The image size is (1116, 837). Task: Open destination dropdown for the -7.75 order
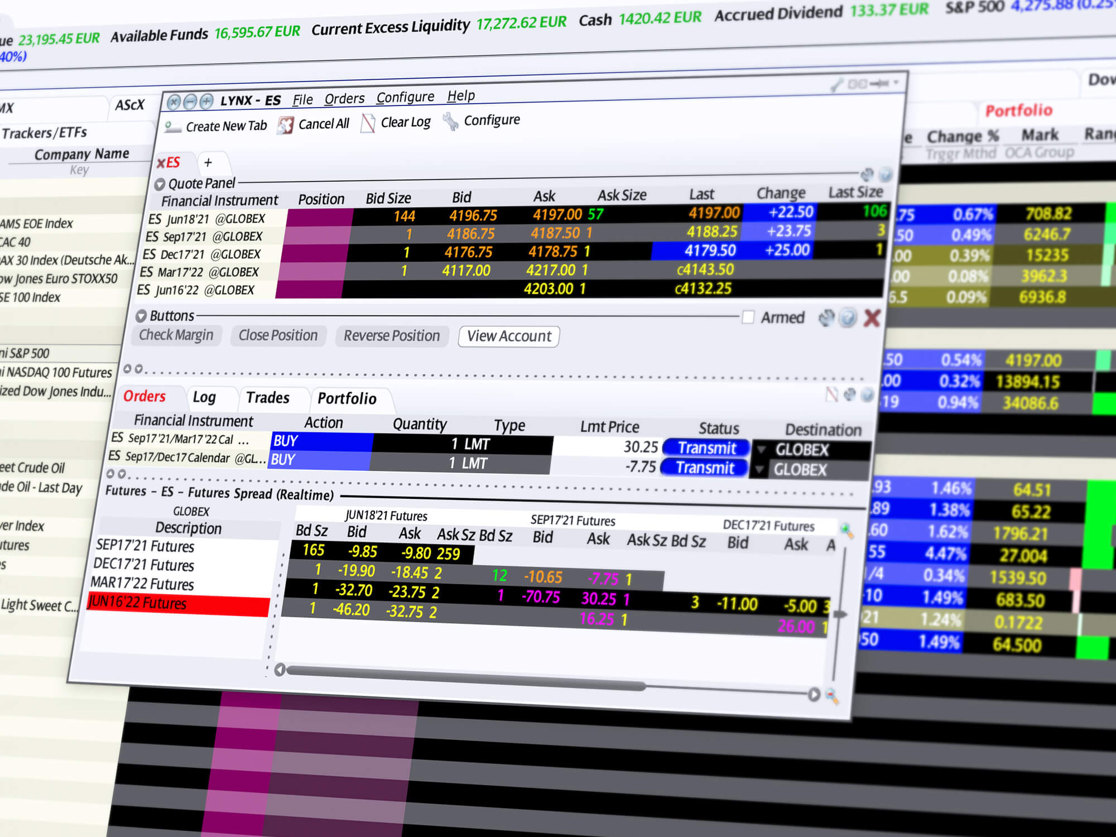coord(759,470)
